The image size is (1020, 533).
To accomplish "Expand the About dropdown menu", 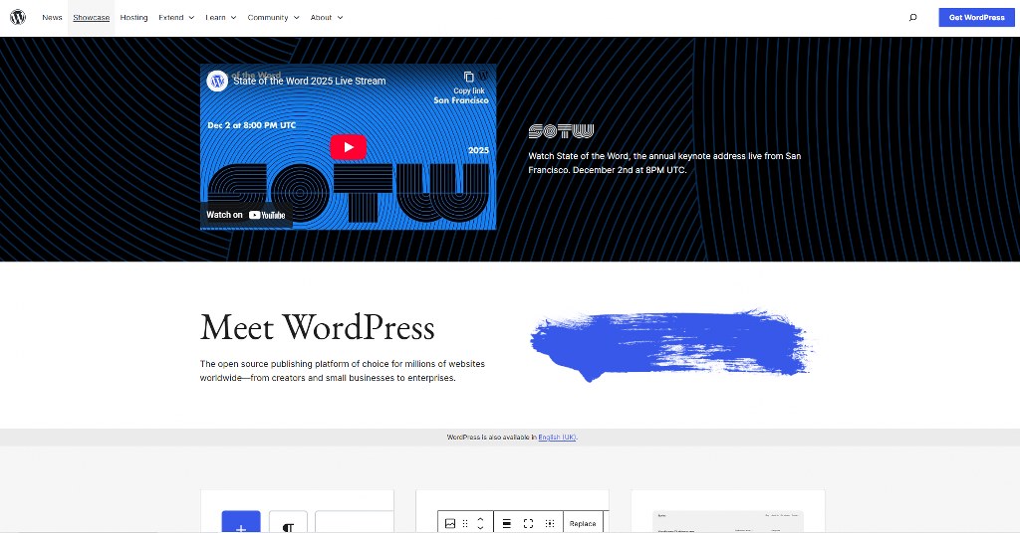I will point(327,18).
